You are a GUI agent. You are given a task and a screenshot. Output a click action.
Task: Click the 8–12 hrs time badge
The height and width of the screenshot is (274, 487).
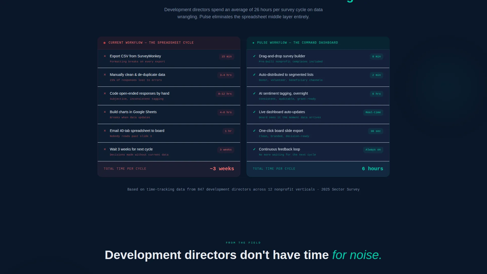225,94
